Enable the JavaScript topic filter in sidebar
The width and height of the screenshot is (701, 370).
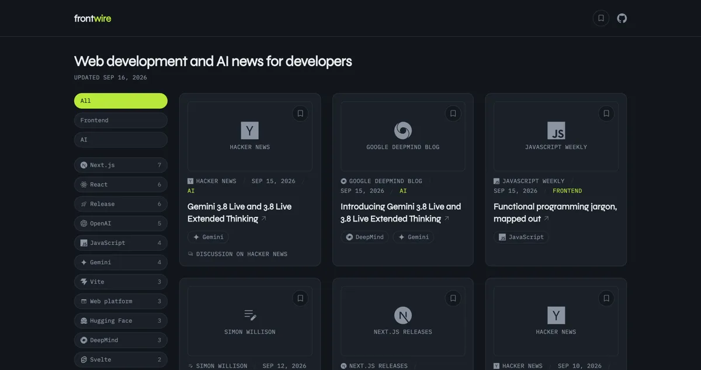(x=121, y=243)
